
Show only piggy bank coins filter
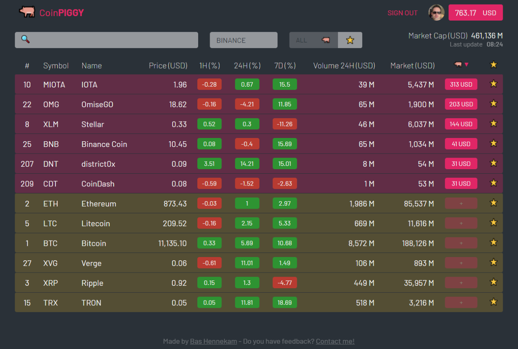[x=326, y=40]
